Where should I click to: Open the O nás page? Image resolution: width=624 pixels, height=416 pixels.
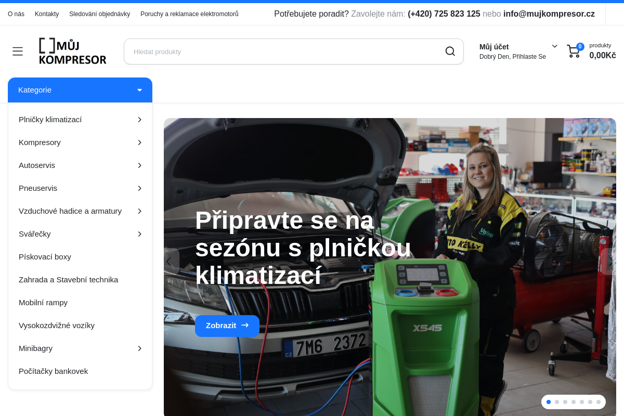click(x=16, y=14)
